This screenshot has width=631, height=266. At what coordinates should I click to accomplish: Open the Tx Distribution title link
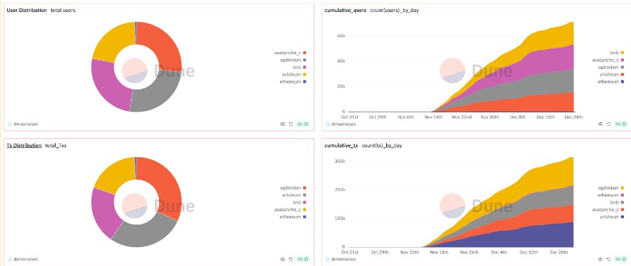click(24, 145)
